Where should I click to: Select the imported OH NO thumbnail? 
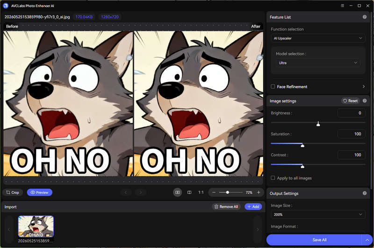click(36, 227)
